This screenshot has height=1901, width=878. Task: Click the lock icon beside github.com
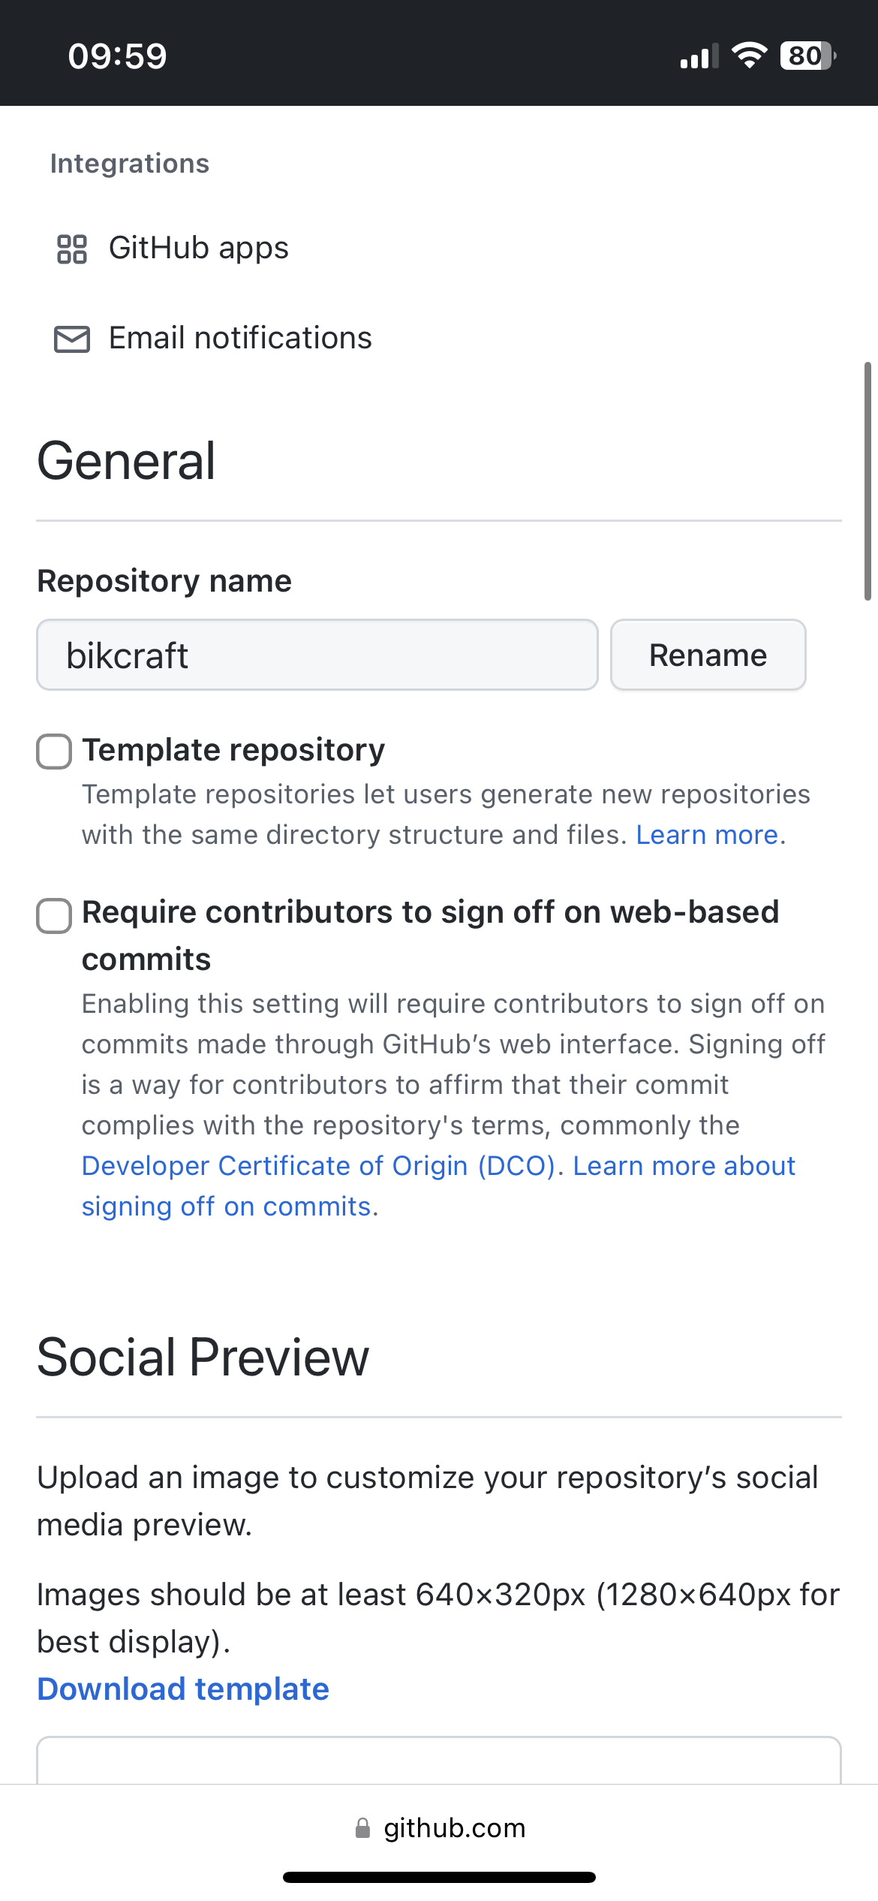pos(363,1827)
